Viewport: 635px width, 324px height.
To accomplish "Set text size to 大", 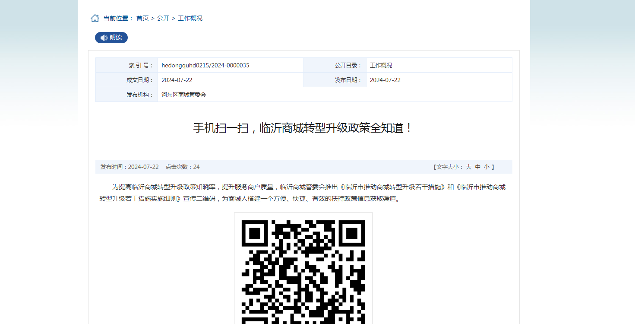I will pyautogui.click(x=468, y=167).
